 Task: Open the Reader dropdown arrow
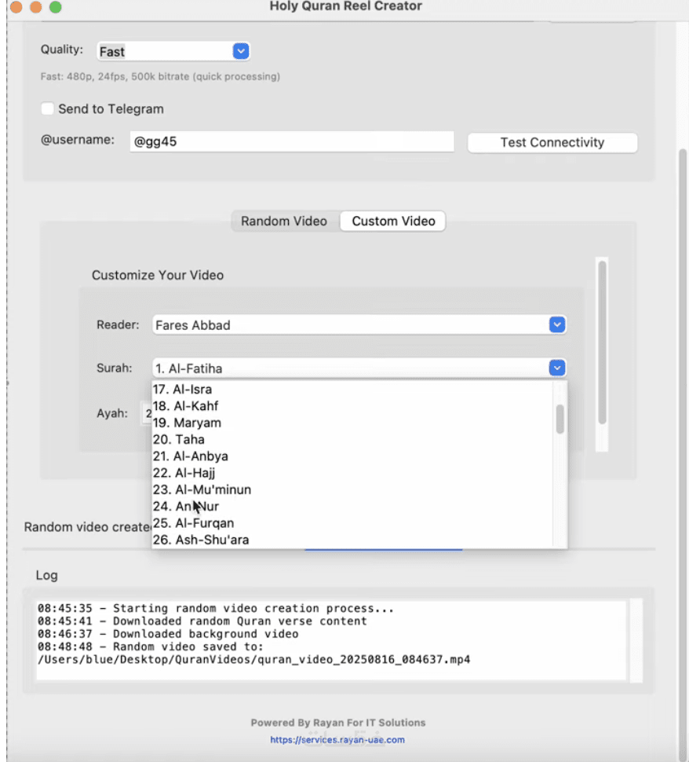tap(557, 324)
